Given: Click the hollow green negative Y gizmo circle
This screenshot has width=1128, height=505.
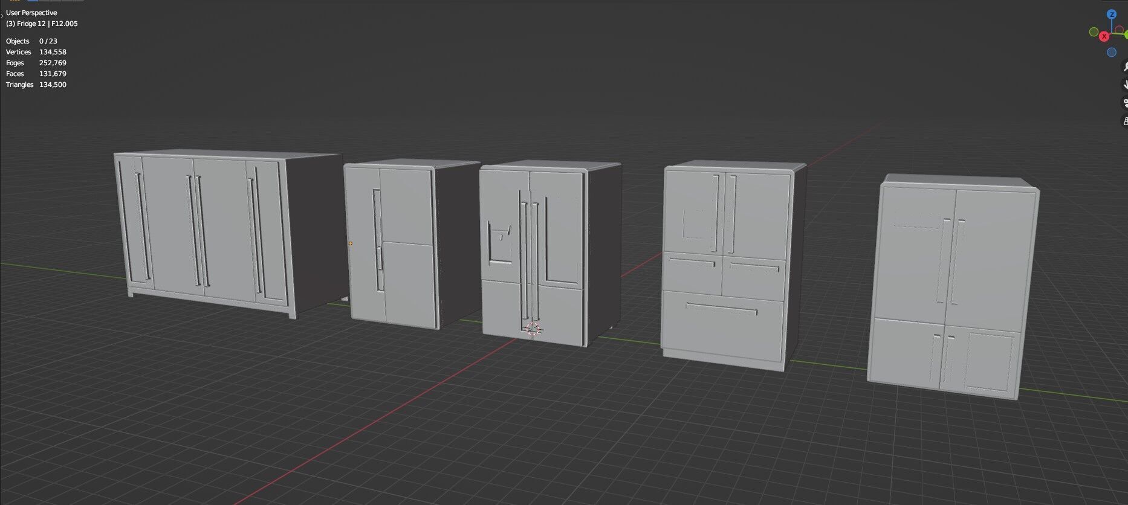Looking at the screenshot, I should coord(1094,31).
